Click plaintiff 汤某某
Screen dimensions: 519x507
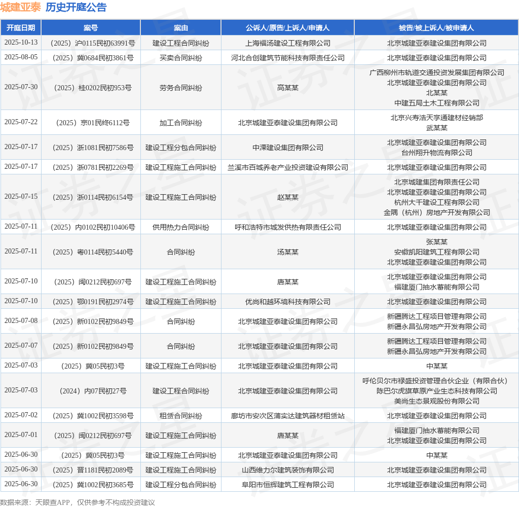click(288, 252)
